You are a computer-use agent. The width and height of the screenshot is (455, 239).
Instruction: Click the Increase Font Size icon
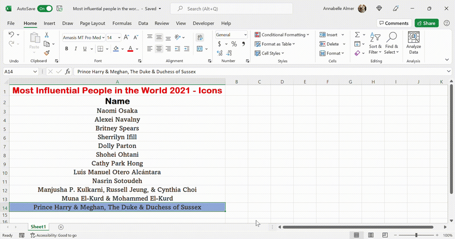[126, 37]
